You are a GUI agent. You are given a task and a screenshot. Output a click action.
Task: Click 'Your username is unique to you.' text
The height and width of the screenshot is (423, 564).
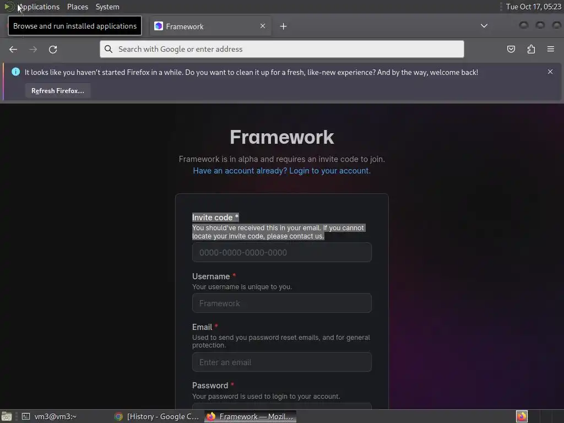(242, 286)
